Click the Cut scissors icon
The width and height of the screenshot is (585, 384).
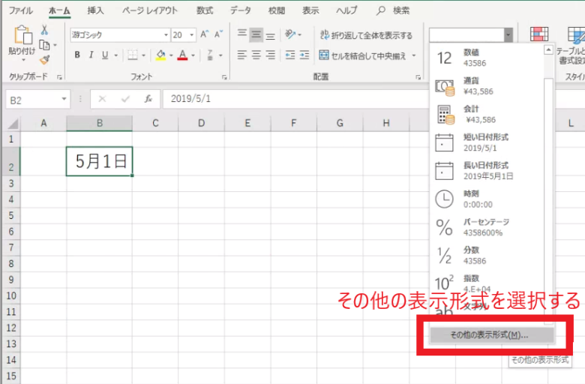click(x=44, y=30)
